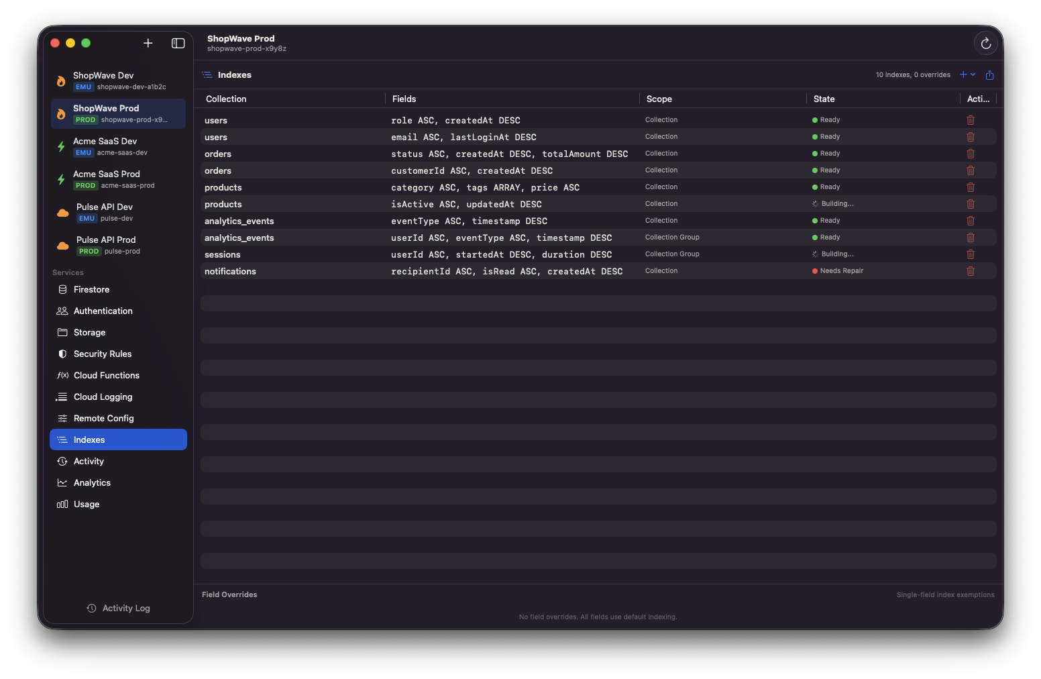Open the Activity Log

pos(118,608)
